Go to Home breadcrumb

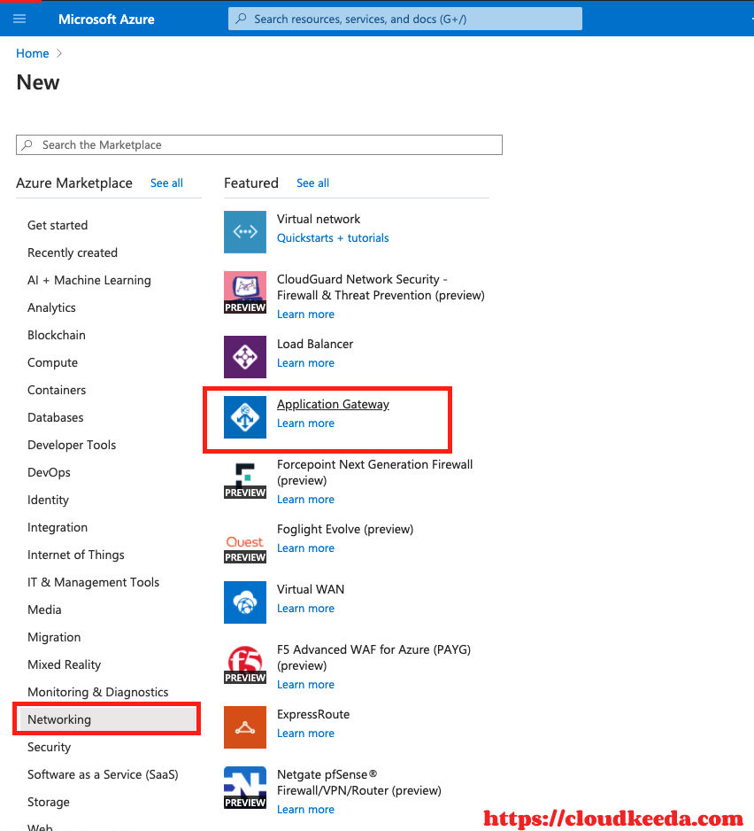tap(32, 53)
